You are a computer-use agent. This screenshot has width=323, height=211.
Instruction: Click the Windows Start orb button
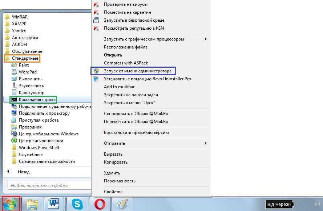point(10,204)
